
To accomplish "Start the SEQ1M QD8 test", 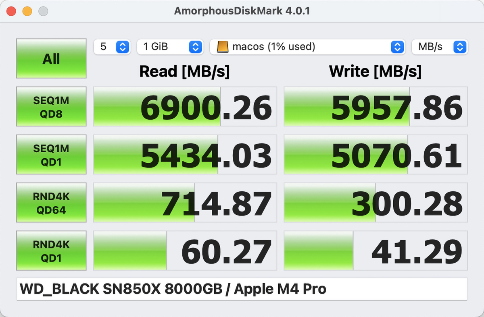I will [x=51, y=106].
